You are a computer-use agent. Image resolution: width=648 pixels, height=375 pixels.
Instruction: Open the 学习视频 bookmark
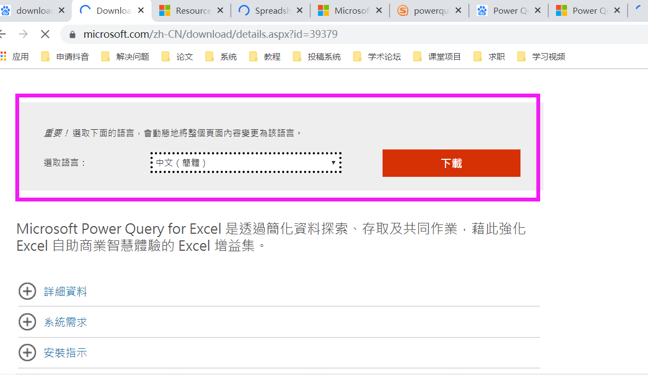click(547, 56)
